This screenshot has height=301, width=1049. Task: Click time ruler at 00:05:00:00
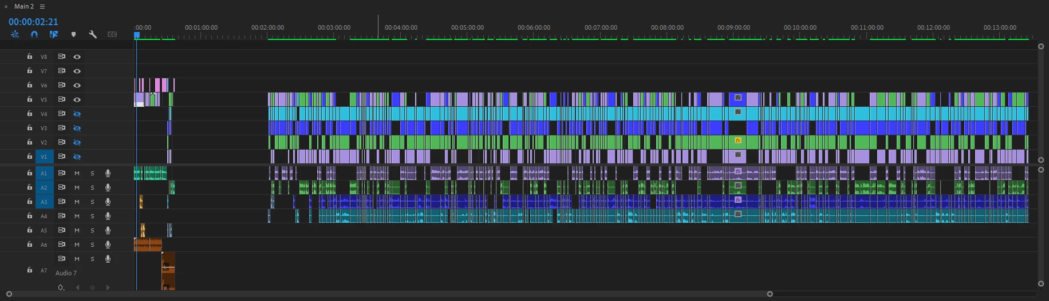coord(467,27)
